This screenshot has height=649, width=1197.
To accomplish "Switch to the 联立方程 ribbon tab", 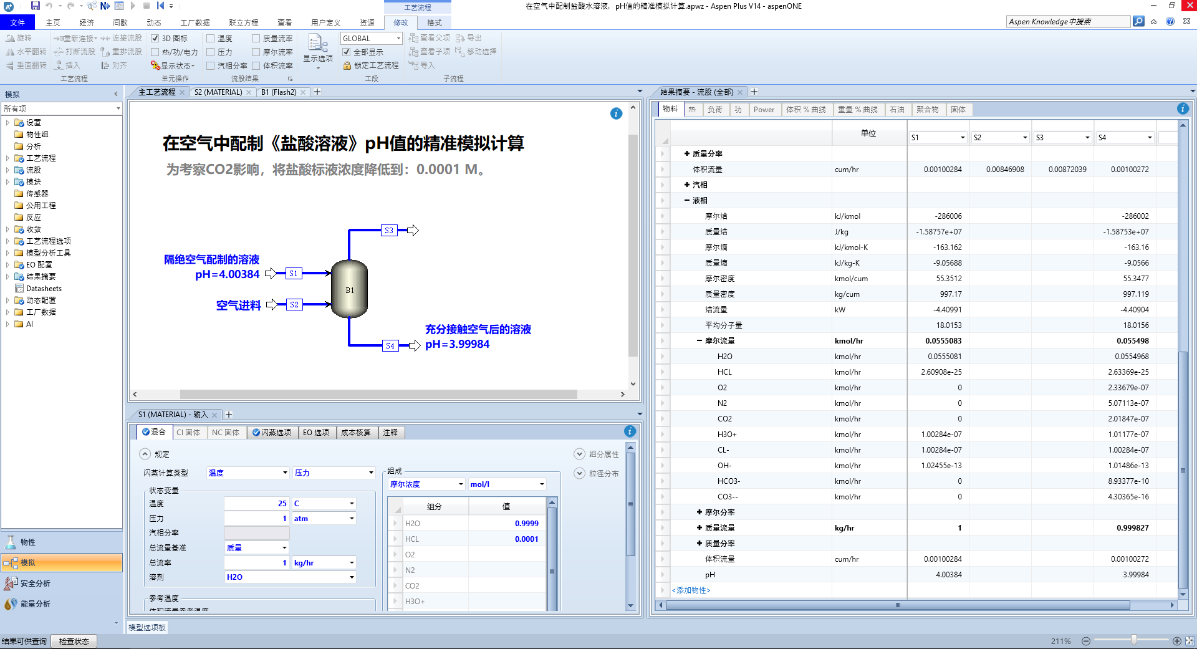I will point(243,22).
